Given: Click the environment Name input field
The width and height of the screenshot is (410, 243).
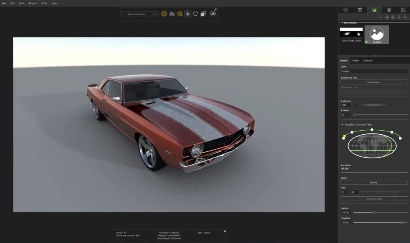Looking at the screenshot, I should [374, 71].
